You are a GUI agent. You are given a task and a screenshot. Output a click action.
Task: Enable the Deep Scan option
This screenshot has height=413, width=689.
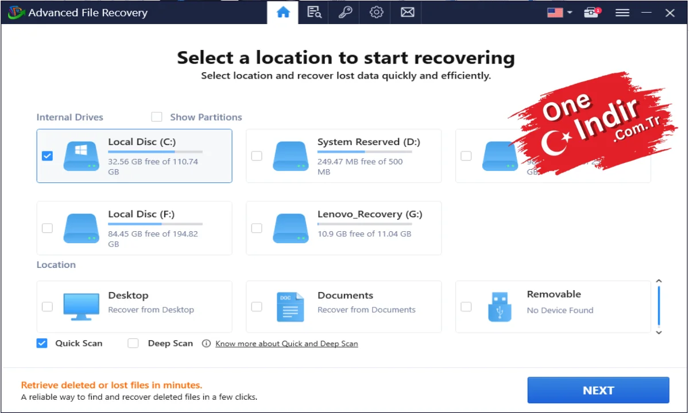(133, 343)
